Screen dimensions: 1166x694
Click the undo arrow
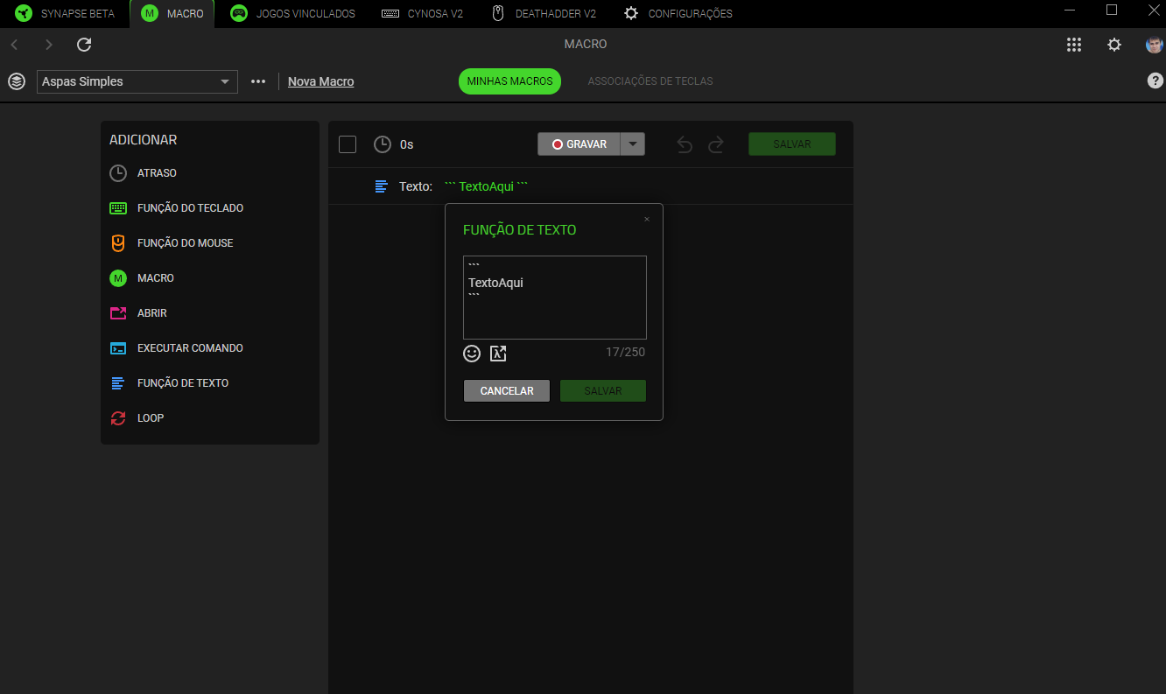pyautogui.click(x=685, y=144)
